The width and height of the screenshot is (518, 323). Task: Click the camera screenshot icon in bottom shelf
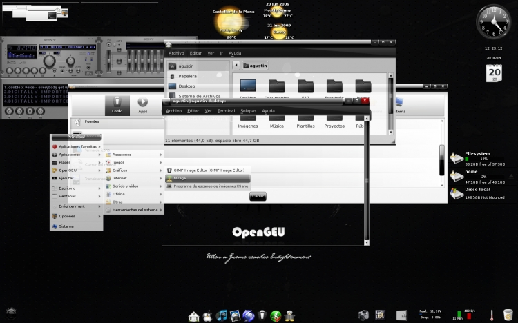coord(363,315)
